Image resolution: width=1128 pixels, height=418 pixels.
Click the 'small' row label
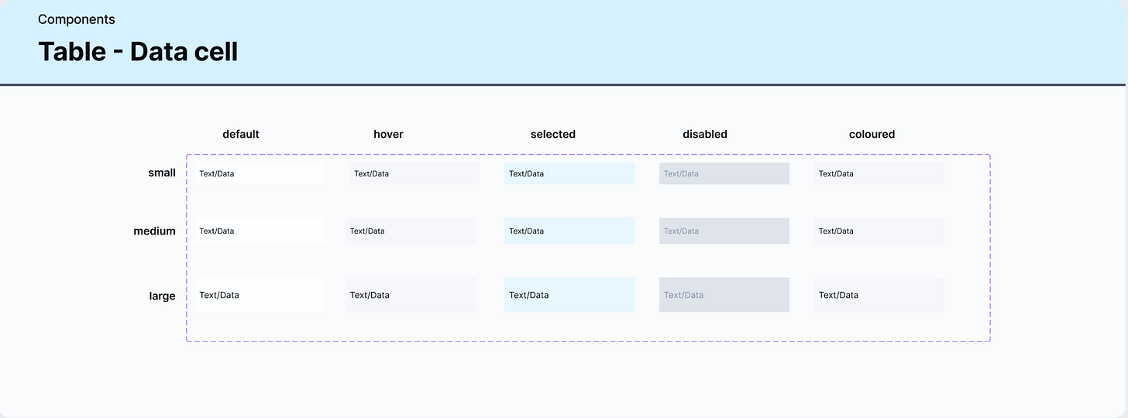click(162, 173)
